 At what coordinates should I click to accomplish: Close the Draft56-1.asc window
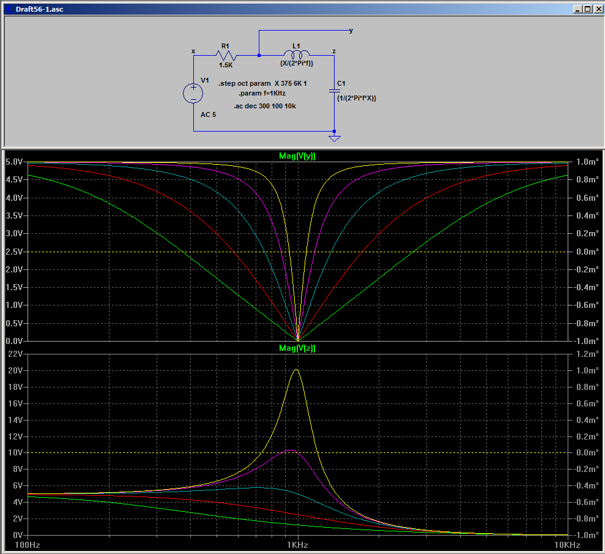(599, 9)
